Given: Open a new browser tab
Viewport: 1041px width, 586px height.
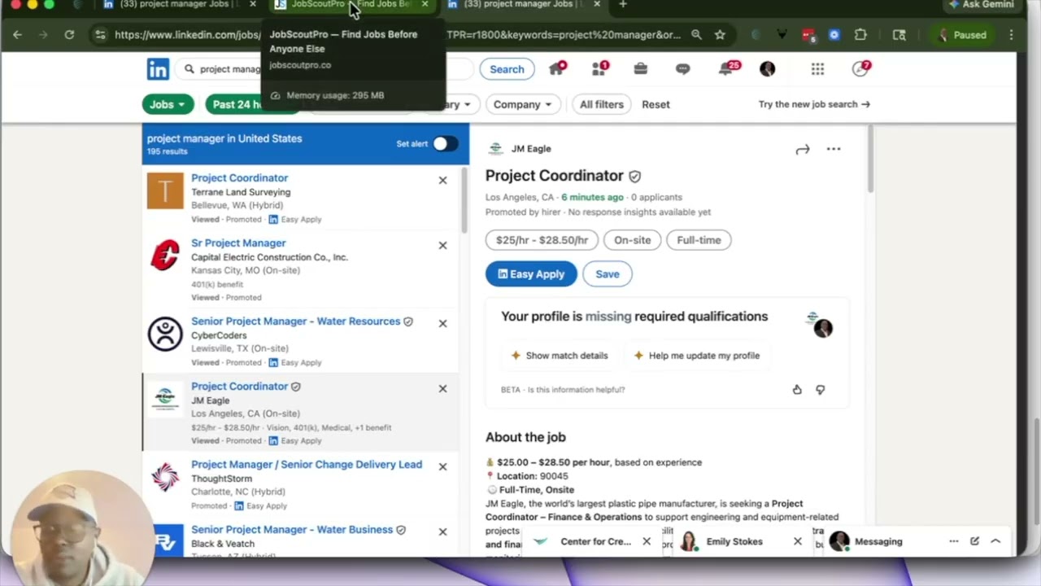Looking at the screenshot, I should tap(623, 5).
